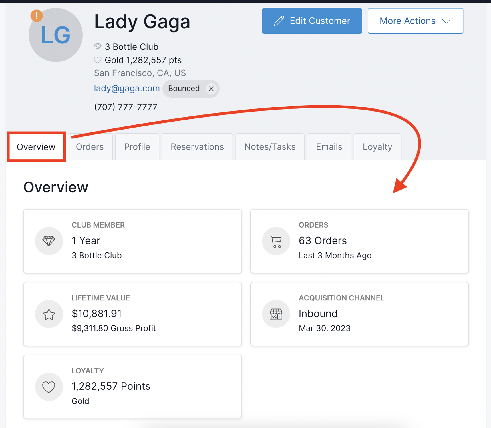Click the shopping cart Orders icon
The image size is (491, 428).
[x=276, y=241]
